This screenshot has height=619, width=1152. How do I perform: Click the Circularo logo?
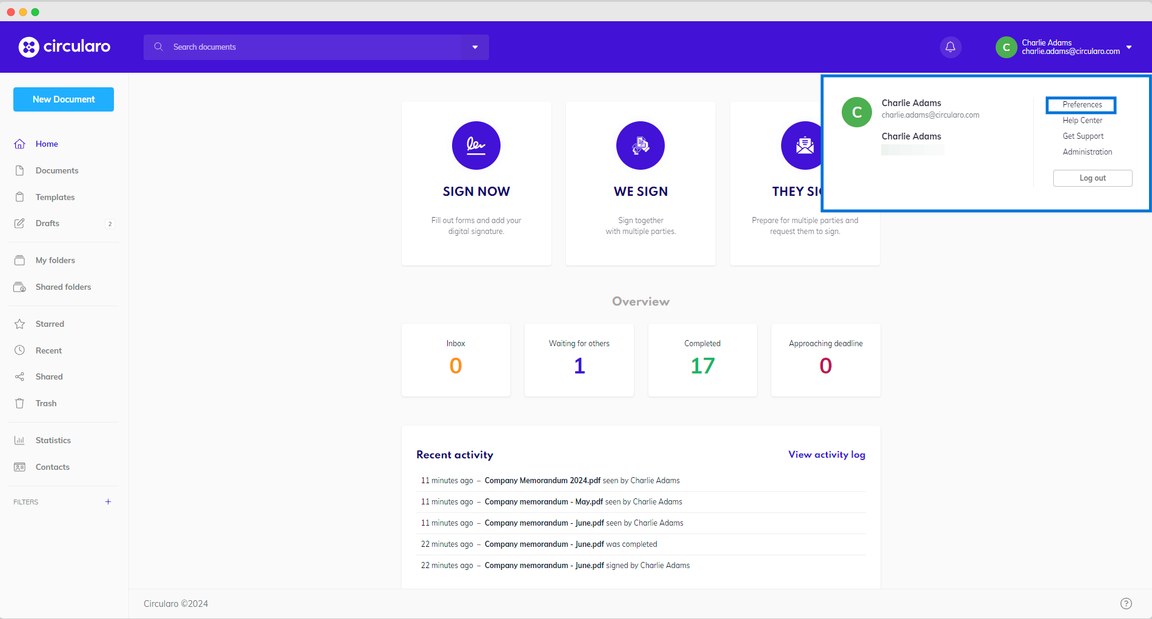[x=64, y=47]
